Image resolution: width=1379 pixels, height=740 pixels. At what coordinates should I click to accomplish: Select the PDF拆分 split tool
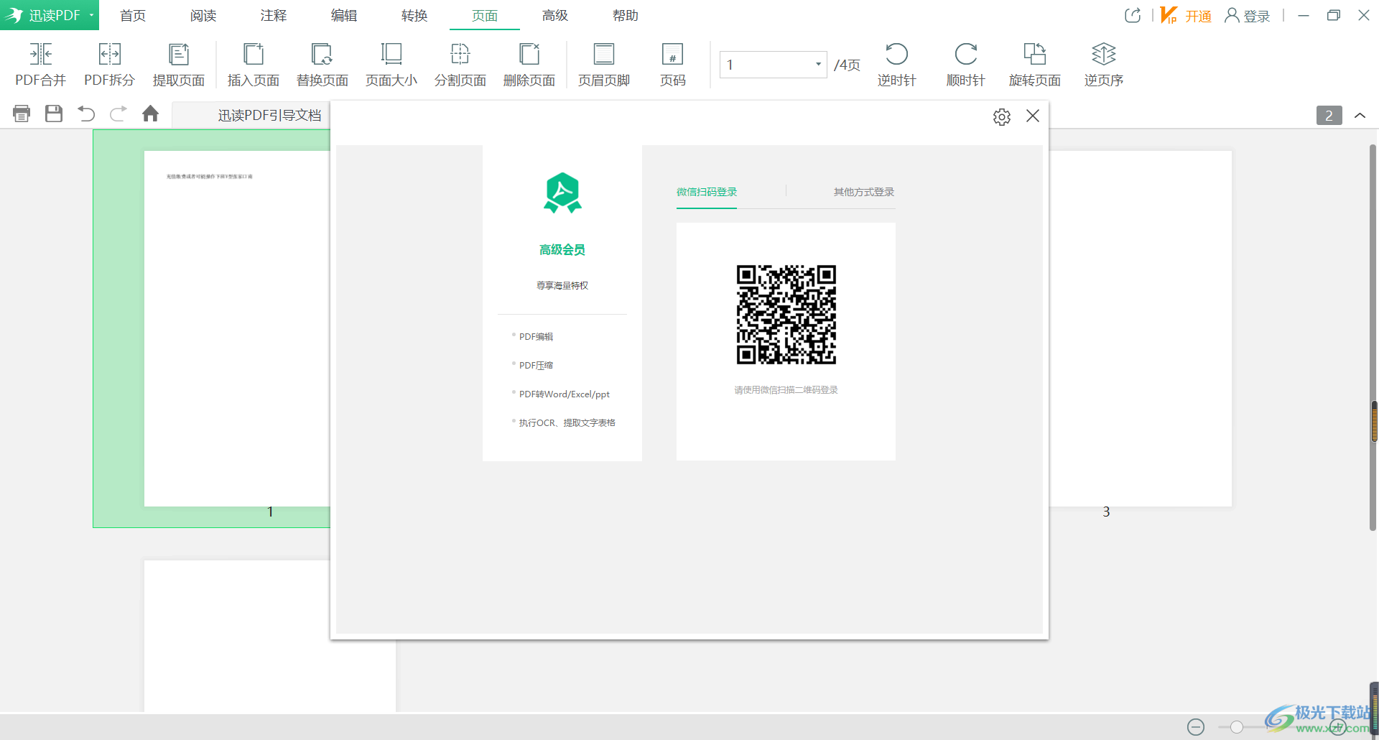click(110, 65)
